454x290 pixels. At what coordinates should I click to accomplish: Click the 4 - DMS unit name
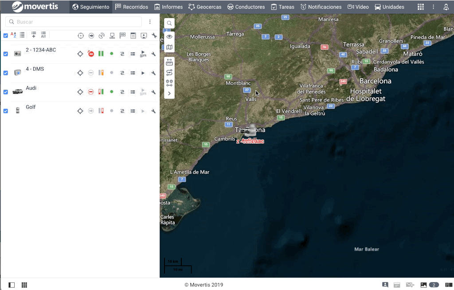pyautogui.click(x=35, y=69)
